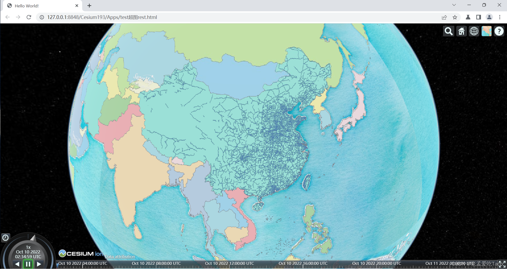This screenshot has height=269, width=507.
Task: Open the geocoder search tool
Action: 448,31
